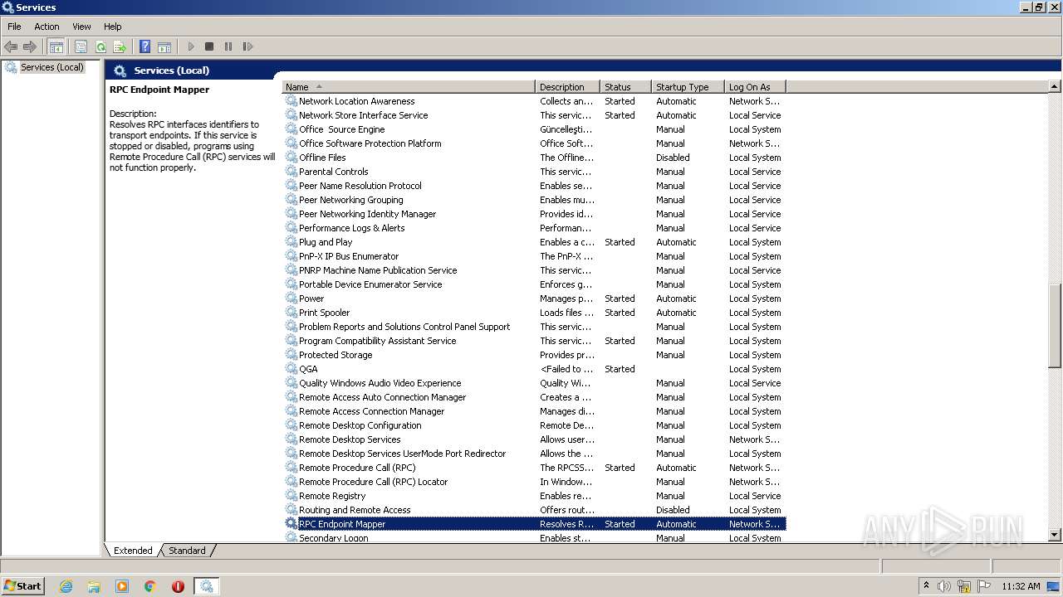Viewport: 1063px width, 597px height.
Task: Click the vertical scrollbar thumb
Action: click(1055, 326)
